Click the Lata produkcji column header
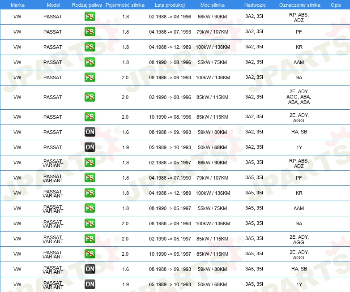 (170, 5)
